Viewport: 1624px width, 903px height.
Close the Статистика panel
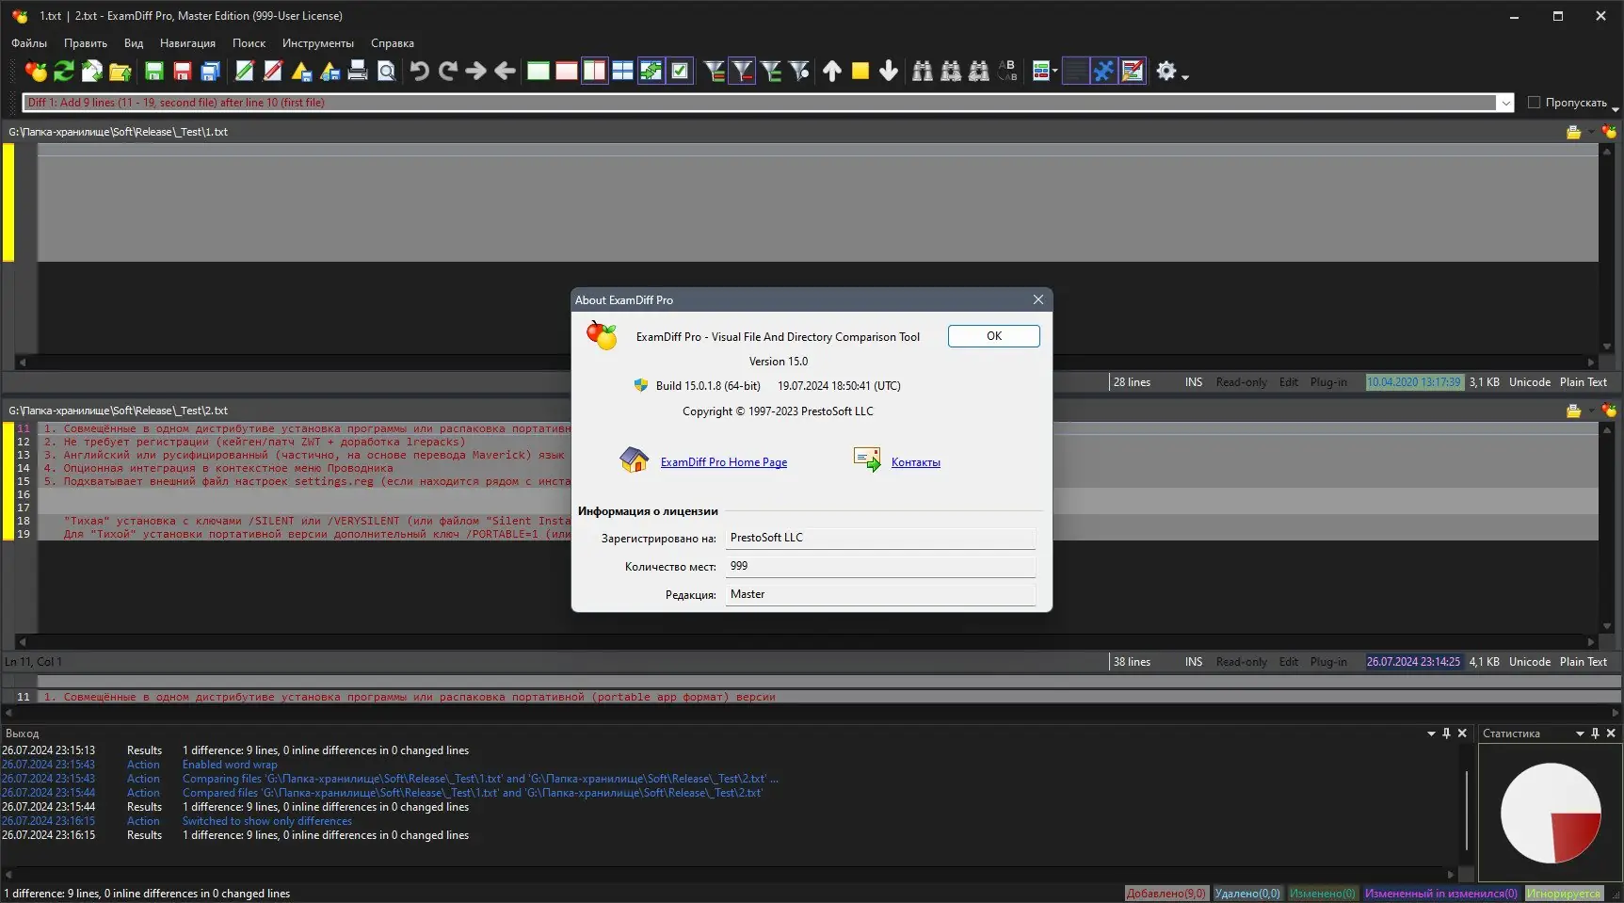point(1611,734)
